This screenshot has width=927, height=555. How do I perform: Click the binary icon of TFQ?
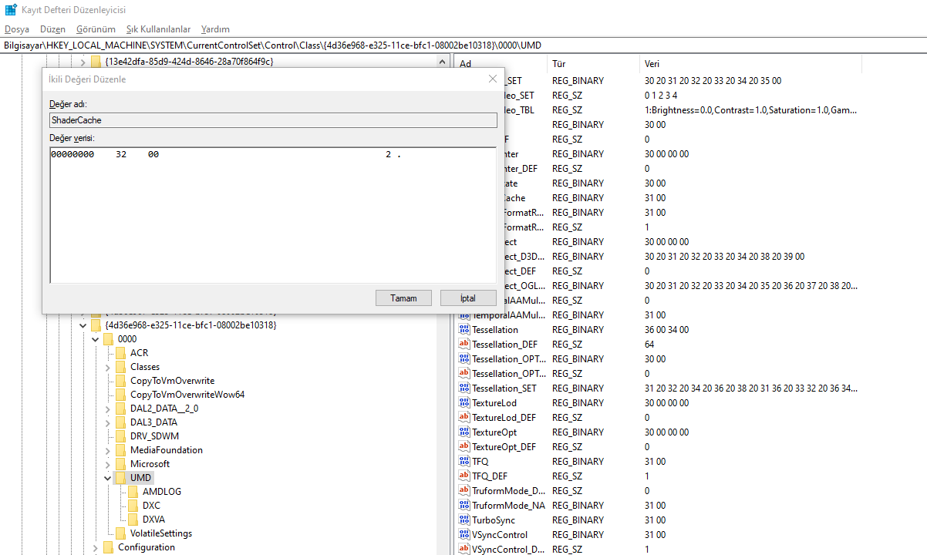464,461
